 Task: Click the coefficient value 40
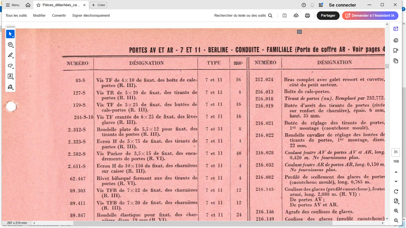click(x=239, y=153)
